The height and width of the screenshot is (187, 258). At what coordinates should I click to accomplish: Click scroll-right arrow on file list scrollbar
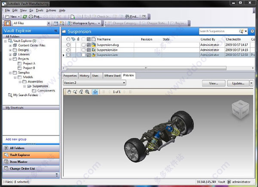[x=253, y=68]
